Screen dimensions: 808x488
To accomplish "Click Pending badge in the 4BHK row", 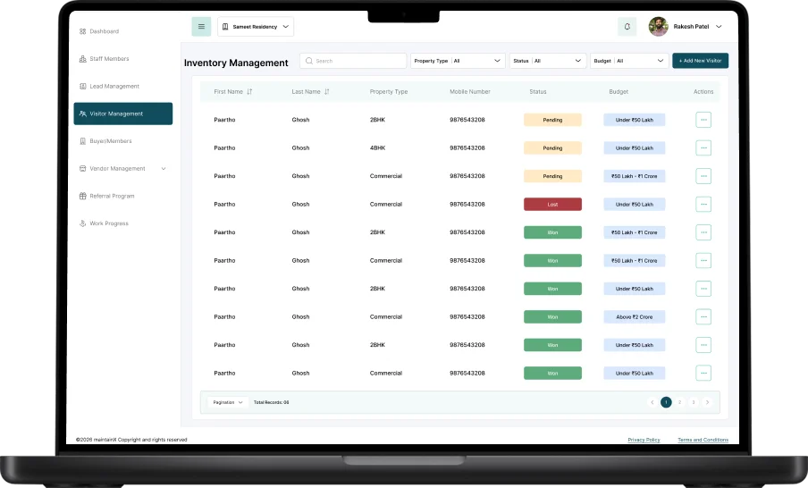I will pos(552,147).
